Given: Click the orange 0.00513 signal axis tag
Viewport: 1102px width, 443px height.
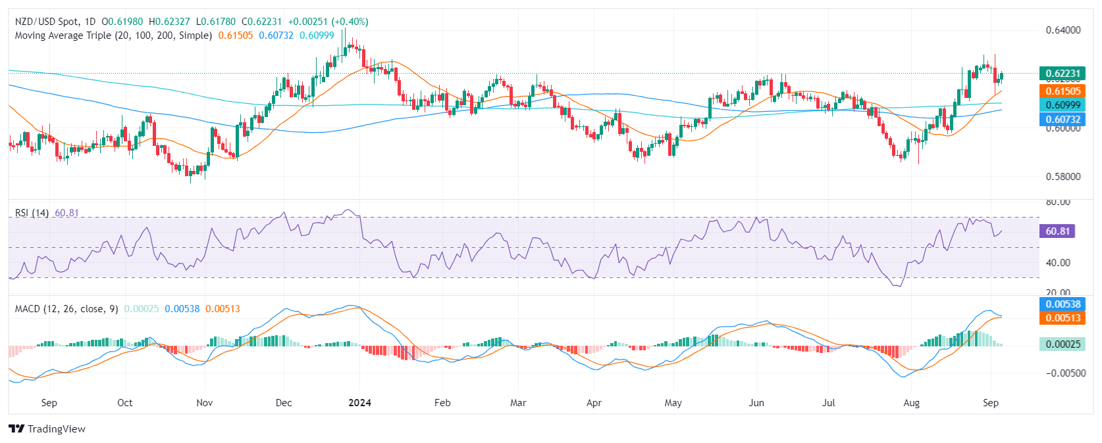Looking at the screenshot, I should tap(1063, 318).
